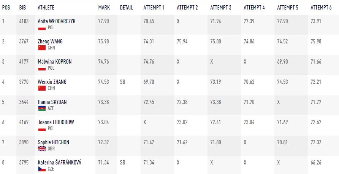Screen dimensions: 339x174
Task: Open athlete profile for Anita WŁODARCZYK
Action: pyautogui.click(x=57, y=21)
